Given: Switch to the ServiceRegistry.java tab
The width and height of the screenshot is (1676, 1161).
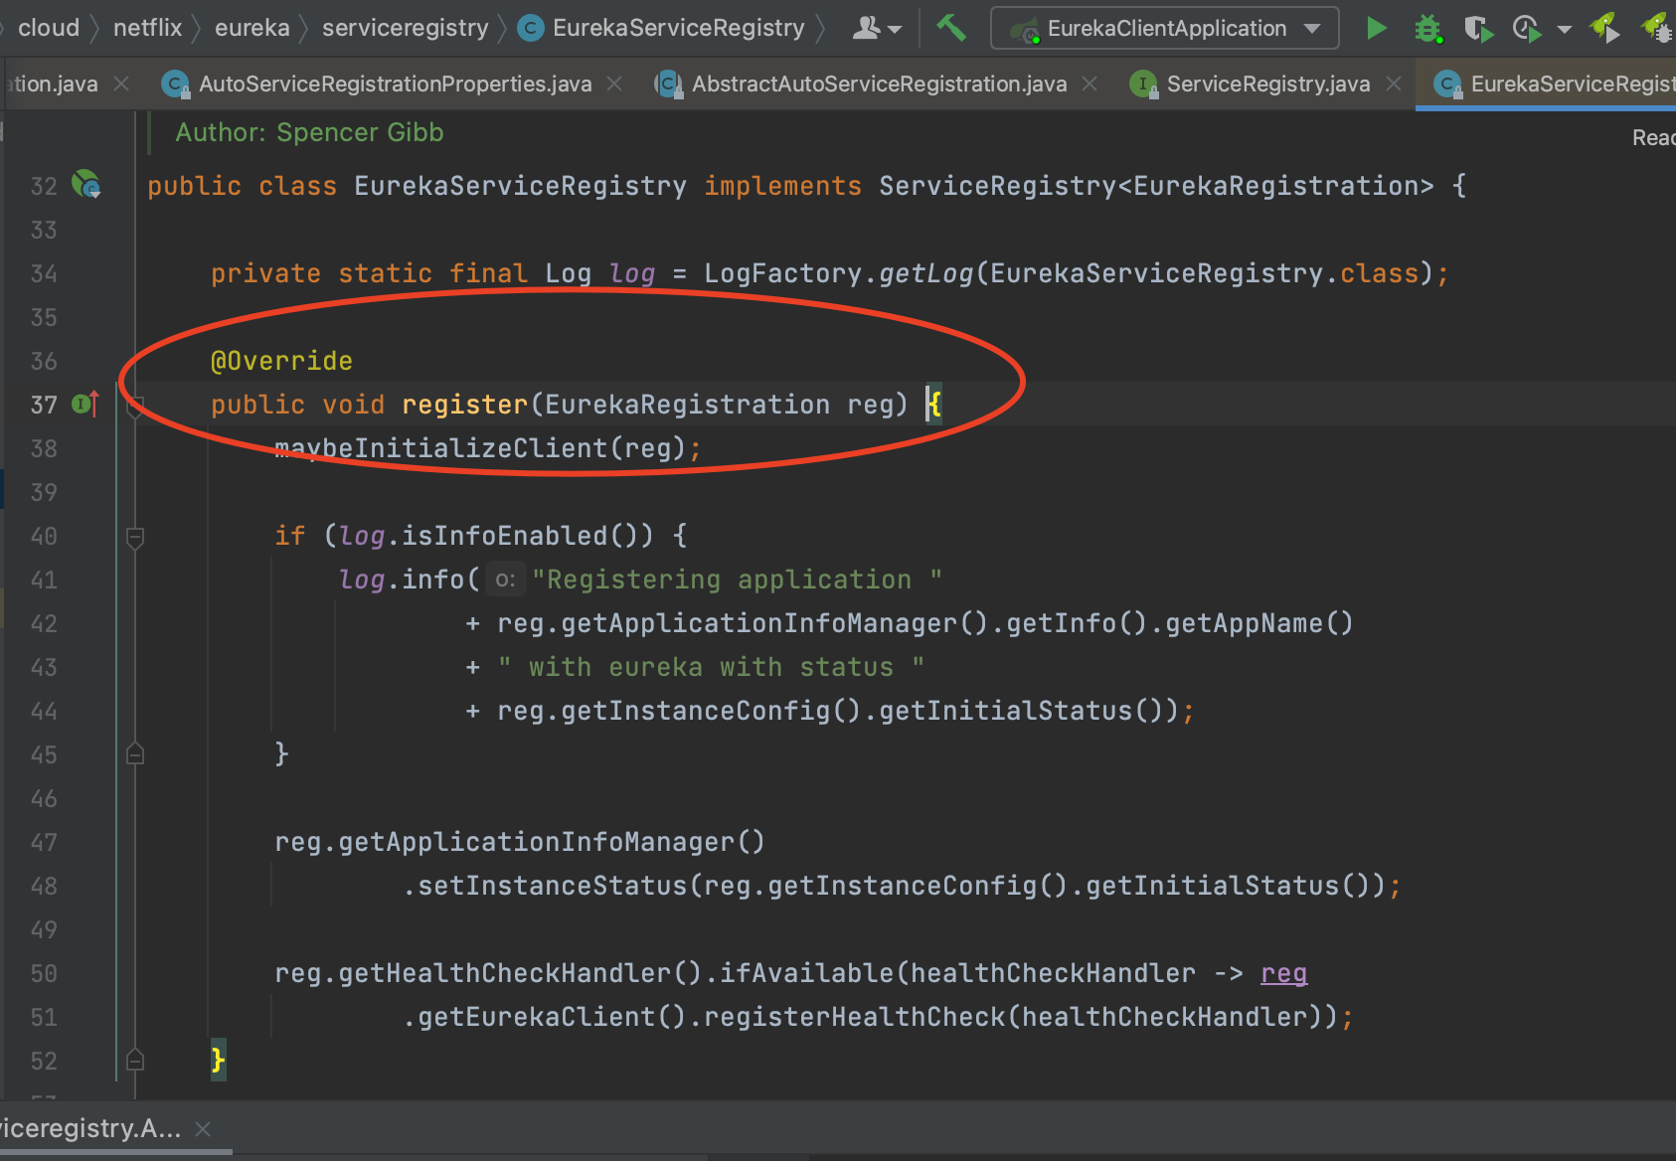Looking at the screenshot, I should point(1268,84).
